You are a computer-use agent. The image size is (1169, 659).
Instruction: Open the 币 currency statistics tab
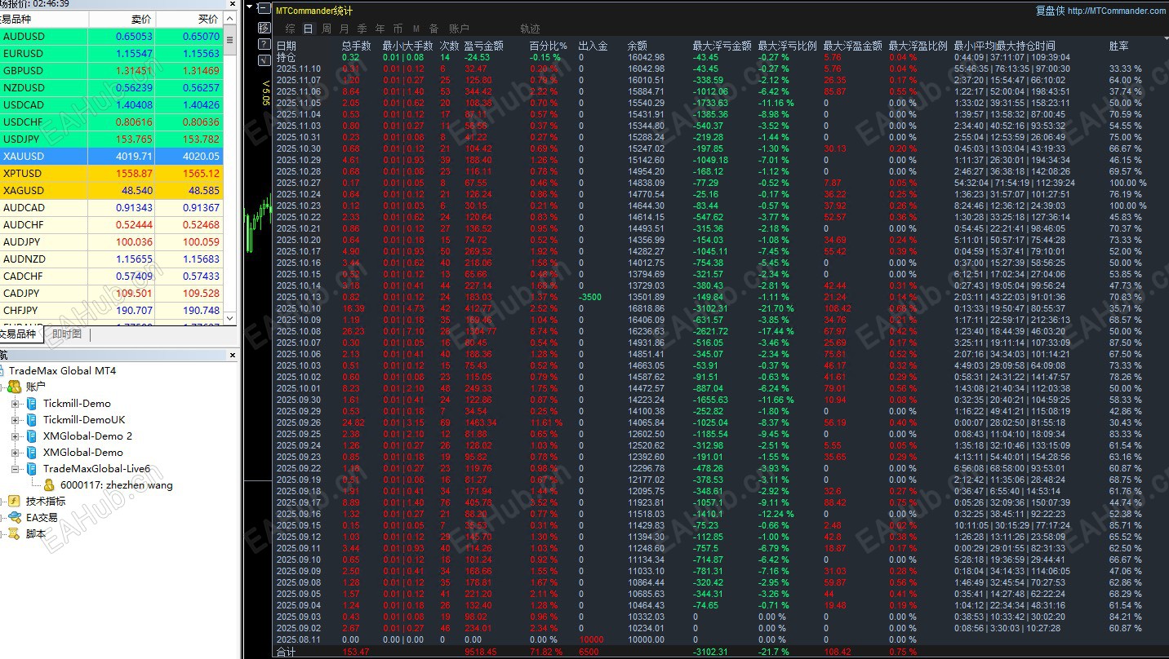(398, 29)
